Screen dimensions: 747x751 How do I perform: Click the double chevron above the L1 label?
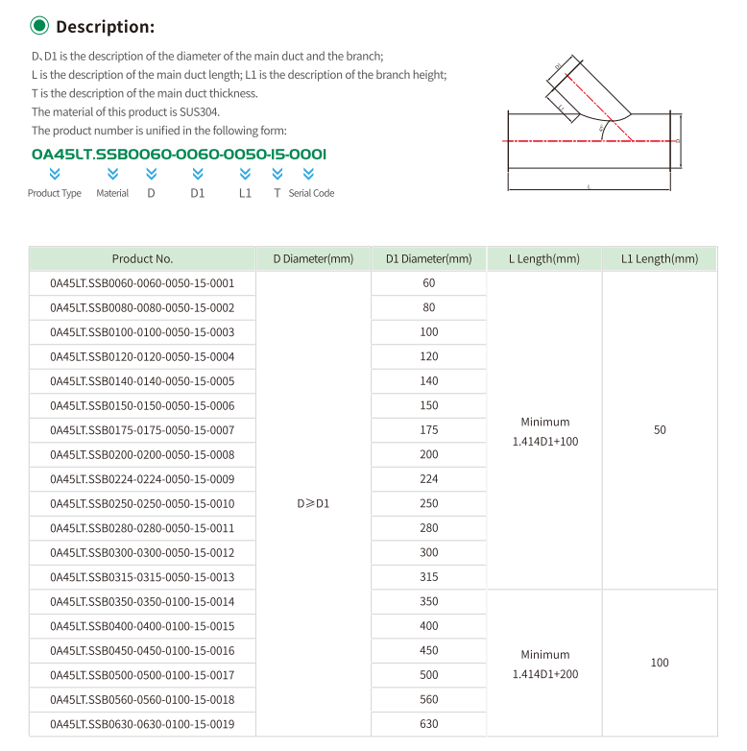(245, 174)
